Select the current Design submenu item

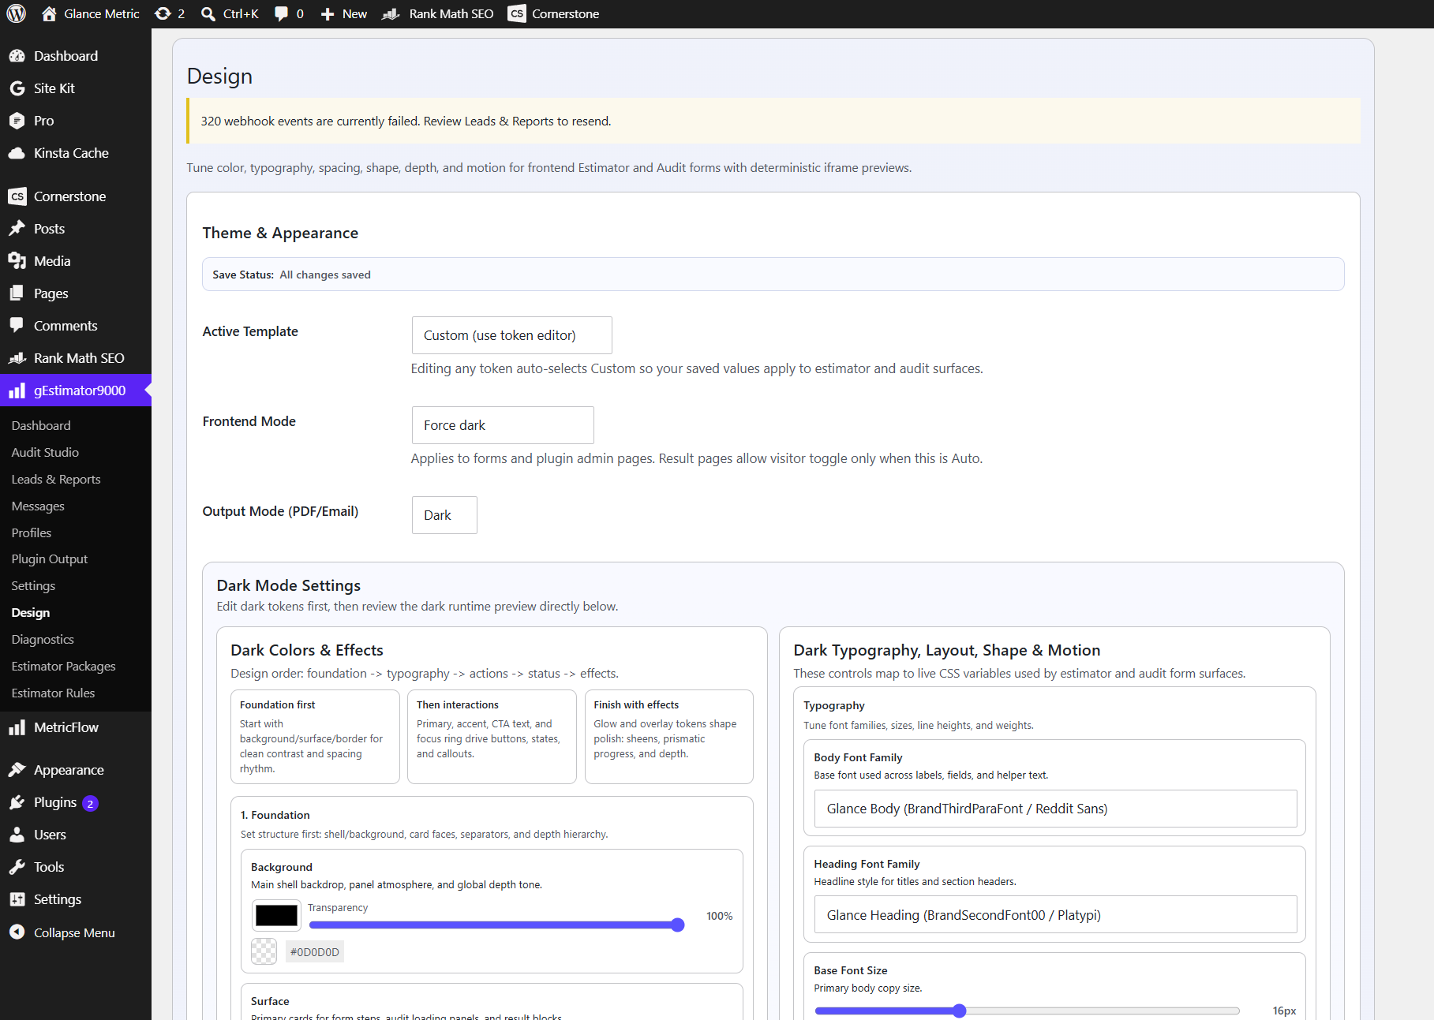coord(31,612)
